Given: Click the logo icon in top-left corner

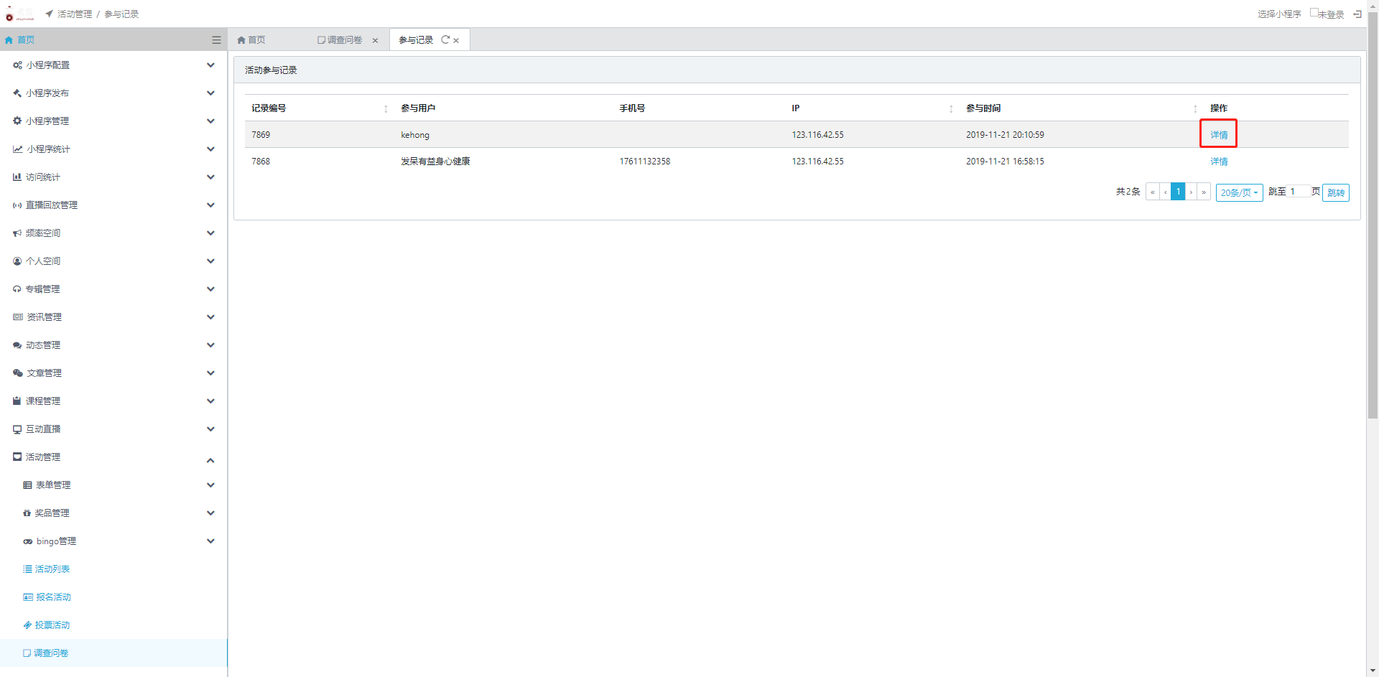Looking at the screenshot, I should (10, 15).
